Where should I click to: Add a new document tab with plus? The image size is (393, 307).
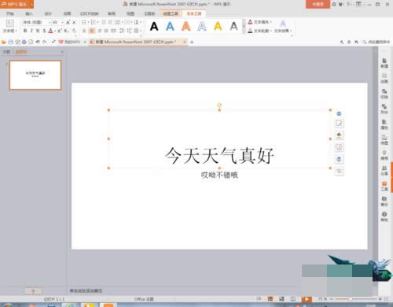[192, 42]
